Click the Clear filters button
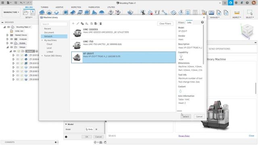This screenshot has height=145, width=258. (165, 24)
